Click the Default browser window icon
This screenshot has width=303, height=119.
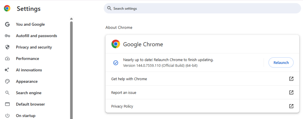click(7, 104)
